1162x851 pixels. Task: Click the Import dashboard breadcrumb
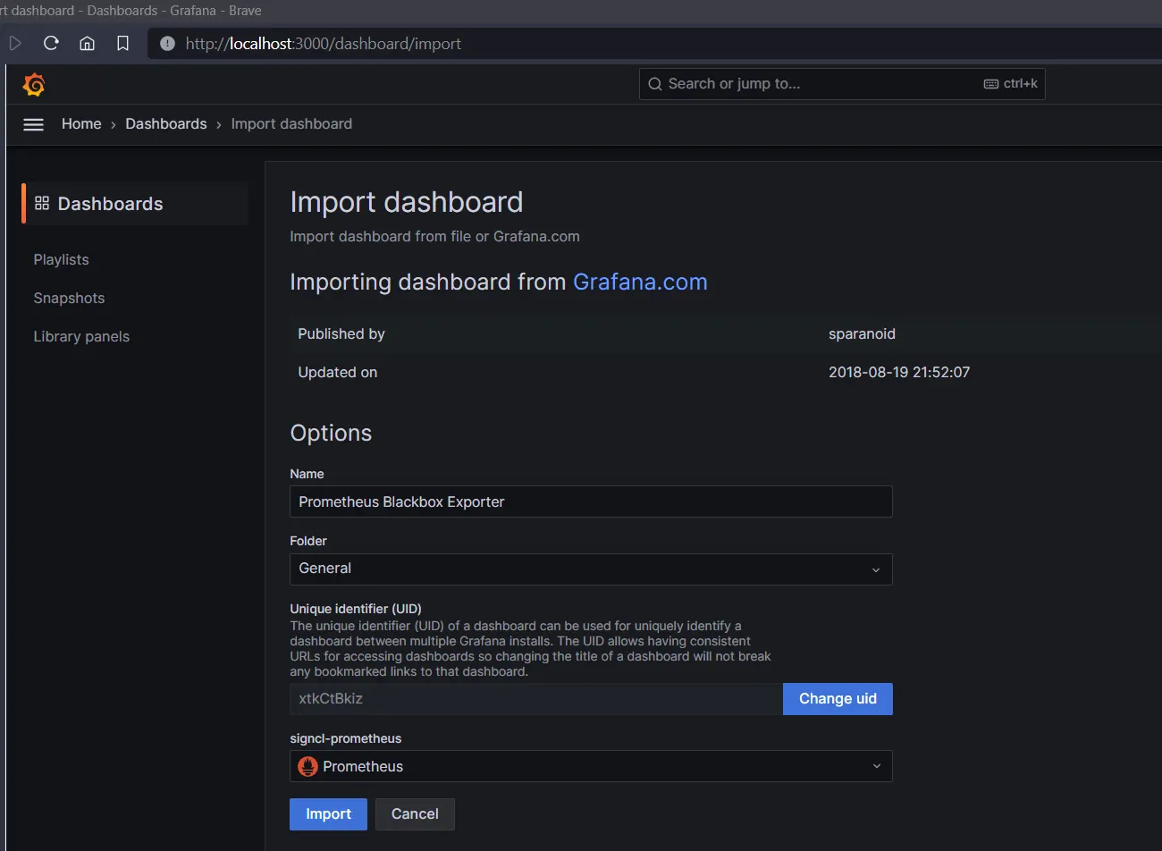[x=291, y=123]
